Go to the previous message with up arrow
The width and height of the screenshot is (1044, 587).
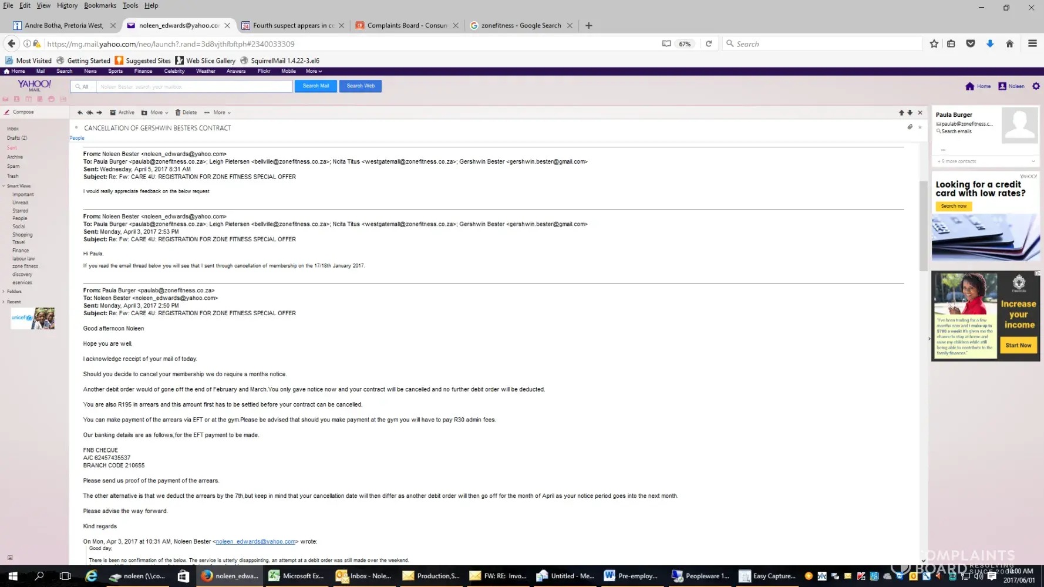901,113
